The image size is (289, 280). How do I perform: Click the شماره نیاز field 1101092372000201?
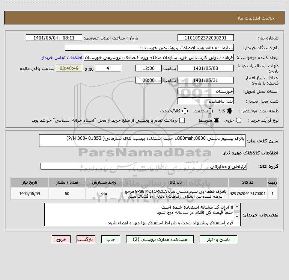[206, 38]
